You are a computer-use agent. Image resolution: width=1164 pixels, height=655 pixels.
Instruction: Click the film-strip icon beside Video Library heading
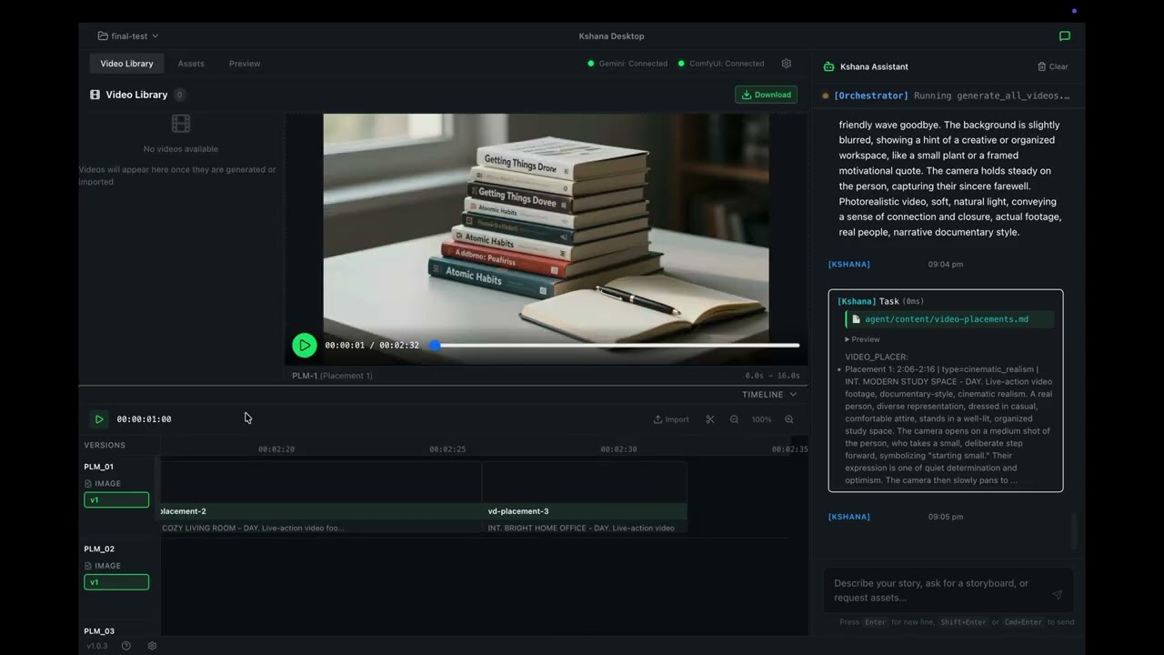coord(95,95)
